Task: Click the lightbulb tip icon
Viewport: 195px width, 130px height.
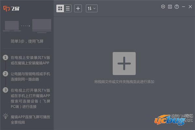Action: pyautogui.click(x=6, y=116)
